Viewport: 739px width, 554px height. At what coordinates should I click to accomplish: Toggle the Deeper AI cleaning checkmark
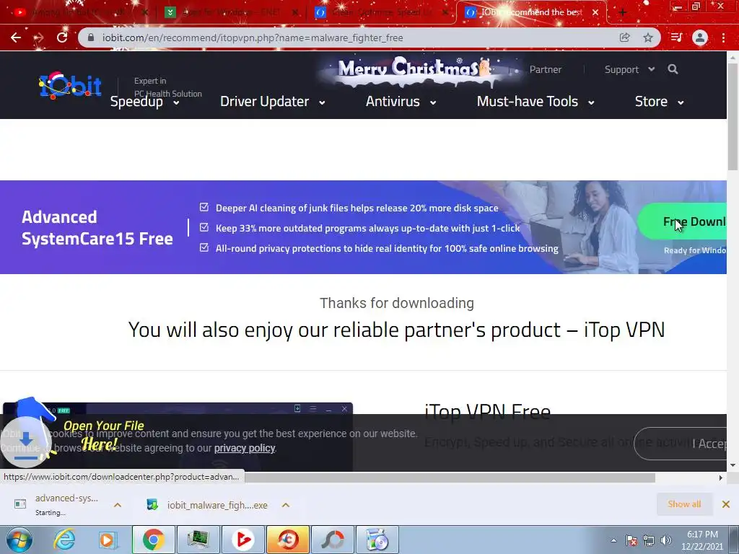204,207
